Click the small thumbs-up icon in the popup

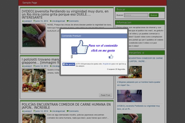111,57
